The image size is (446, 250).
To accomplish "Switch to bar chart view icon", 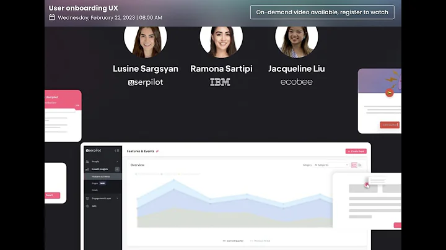I will 360,165.
